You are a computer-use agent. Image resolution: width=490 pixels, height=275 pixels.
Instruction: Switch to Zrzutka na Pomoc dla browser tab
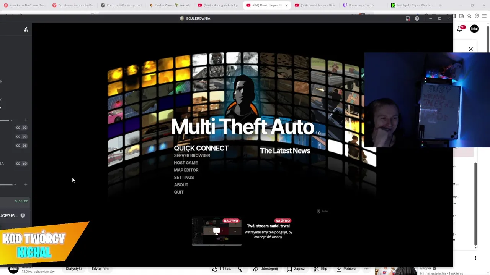pos(73,5)
